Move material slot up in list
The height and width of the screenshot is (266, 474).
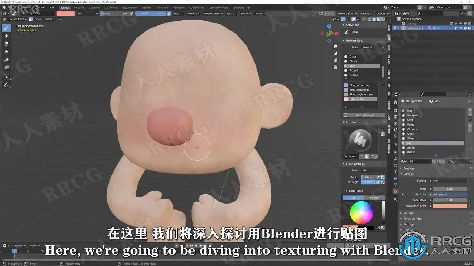470,125
